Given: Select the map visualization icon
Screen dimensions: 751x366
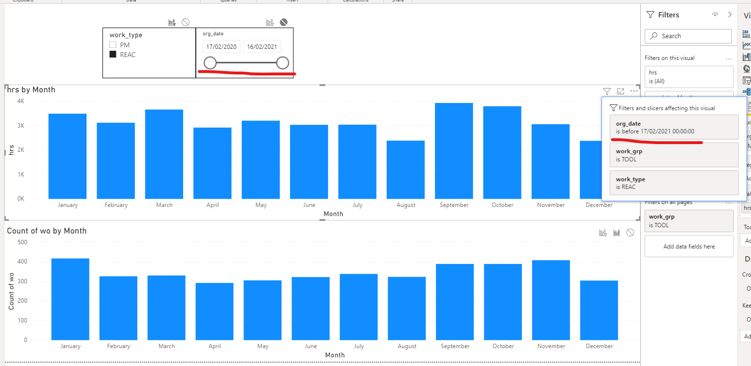Looking at the screenshot, I should click(x=747, y=69).
